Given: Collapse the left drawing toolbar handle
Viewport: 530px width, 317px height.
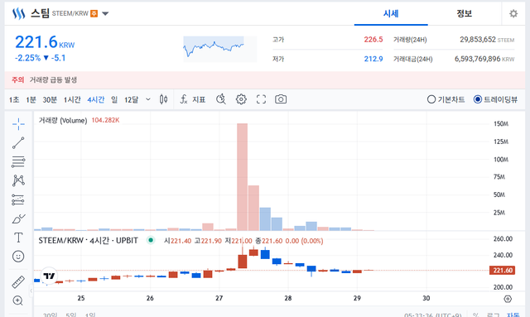Looking at the screenshot, I should (31, 291).
